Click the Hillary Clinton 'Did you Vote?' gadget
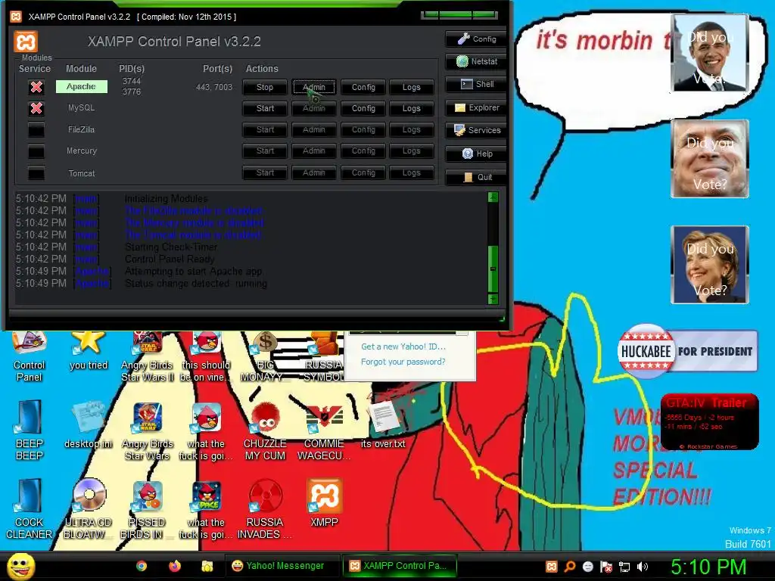775x581 pixels. [710, 264]
